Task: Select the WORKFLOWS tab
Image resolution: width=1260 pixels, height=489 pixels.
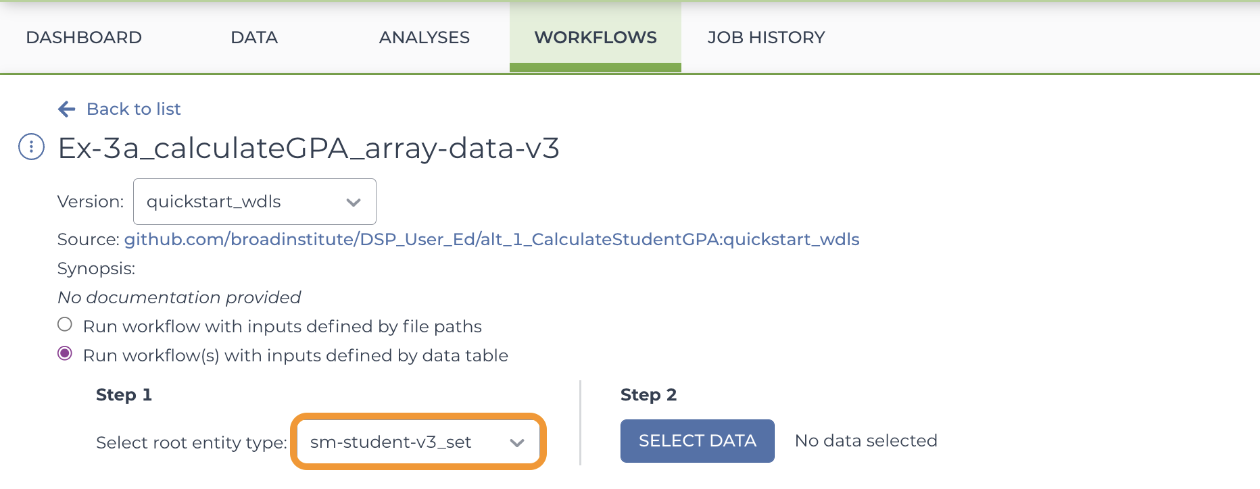Action: [596, 37]
